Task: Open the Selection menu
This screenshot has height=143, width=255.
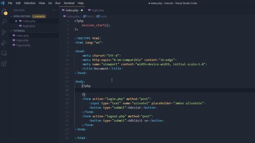Action: point(29,3)
